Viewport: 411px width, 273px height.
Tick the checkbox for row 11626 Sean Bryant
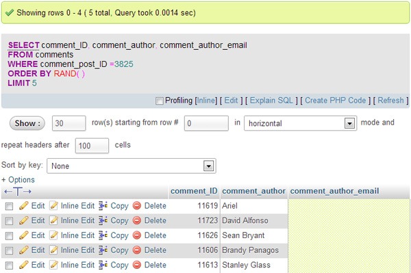(x=9, y=236)
